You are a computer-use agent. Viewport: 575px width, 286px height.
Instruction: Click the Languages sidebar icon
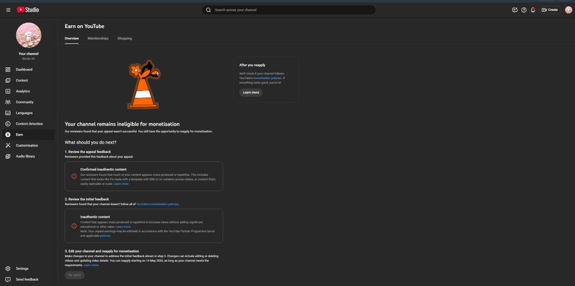(x=8, y=113)
